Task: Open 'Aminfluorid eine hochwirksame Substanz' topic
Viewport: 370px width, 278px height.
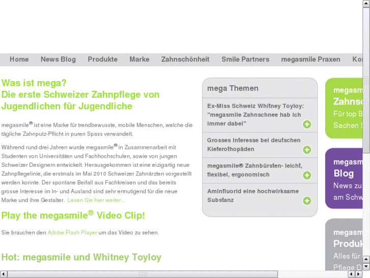Action: point(253,196)
